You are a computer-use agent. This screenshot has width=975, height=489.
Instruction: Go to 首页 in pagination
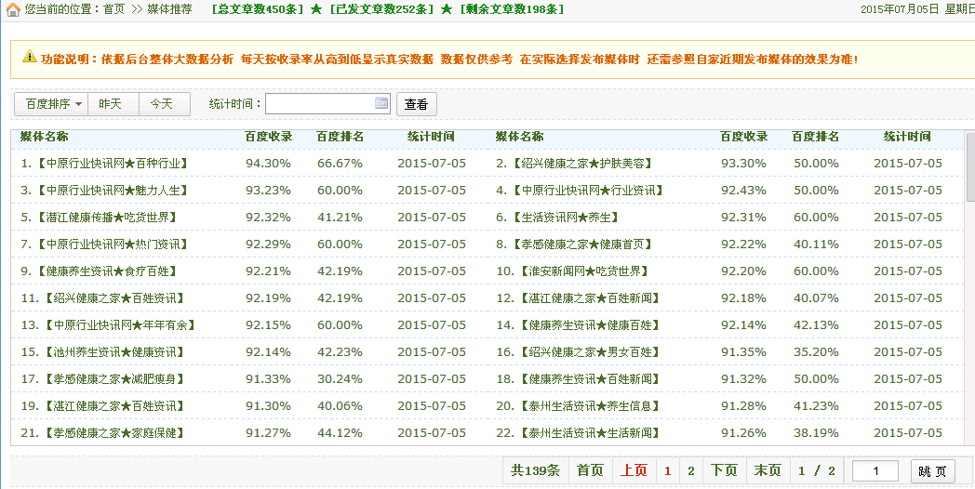tap(590, 470)
